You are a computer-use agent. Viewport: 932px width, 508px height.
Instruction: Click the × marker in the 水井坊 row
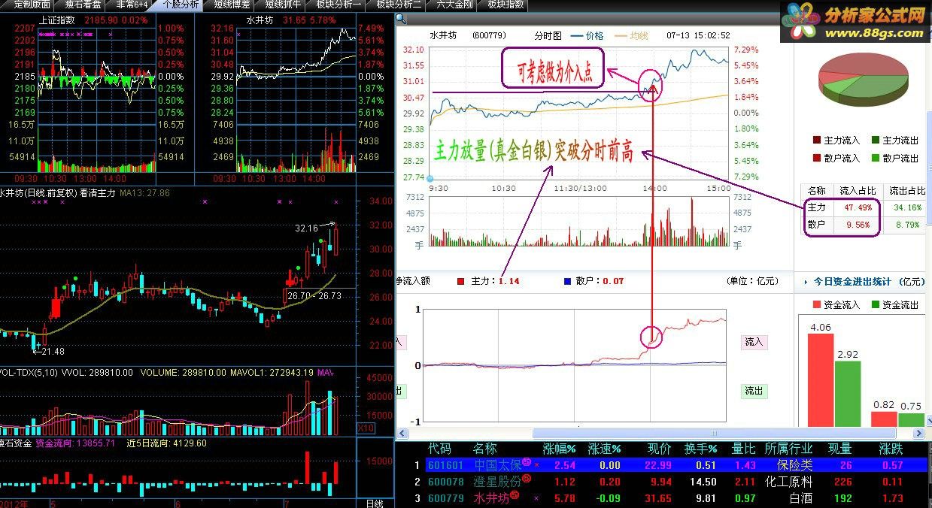536,498
